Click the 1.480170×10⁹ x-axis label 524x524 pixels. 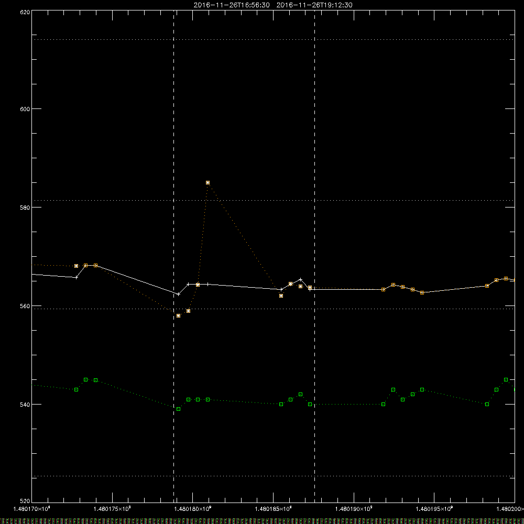coord(32,509)
